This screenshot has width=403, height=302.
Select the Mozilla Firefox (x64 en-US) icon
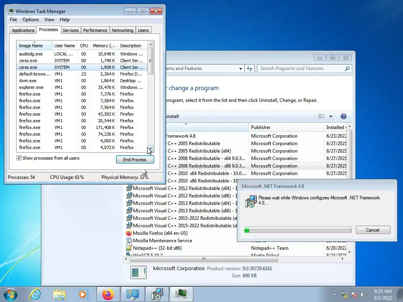point(129,233)
